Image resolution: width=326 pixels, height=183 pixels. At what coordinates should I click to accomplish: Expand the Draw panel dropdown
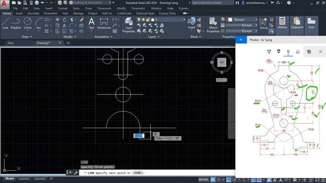(x=27, y=37)
